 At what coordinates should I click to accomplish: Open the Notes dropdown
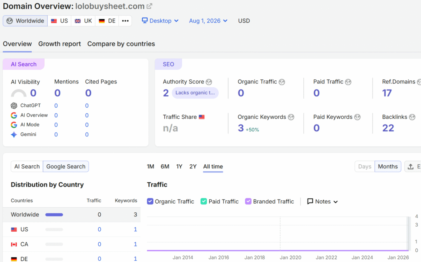pyautogui.click(x=322, y=201)
